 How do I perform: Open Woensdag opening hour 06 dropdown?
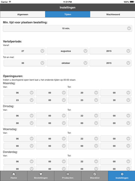click(x=19, y=138)
